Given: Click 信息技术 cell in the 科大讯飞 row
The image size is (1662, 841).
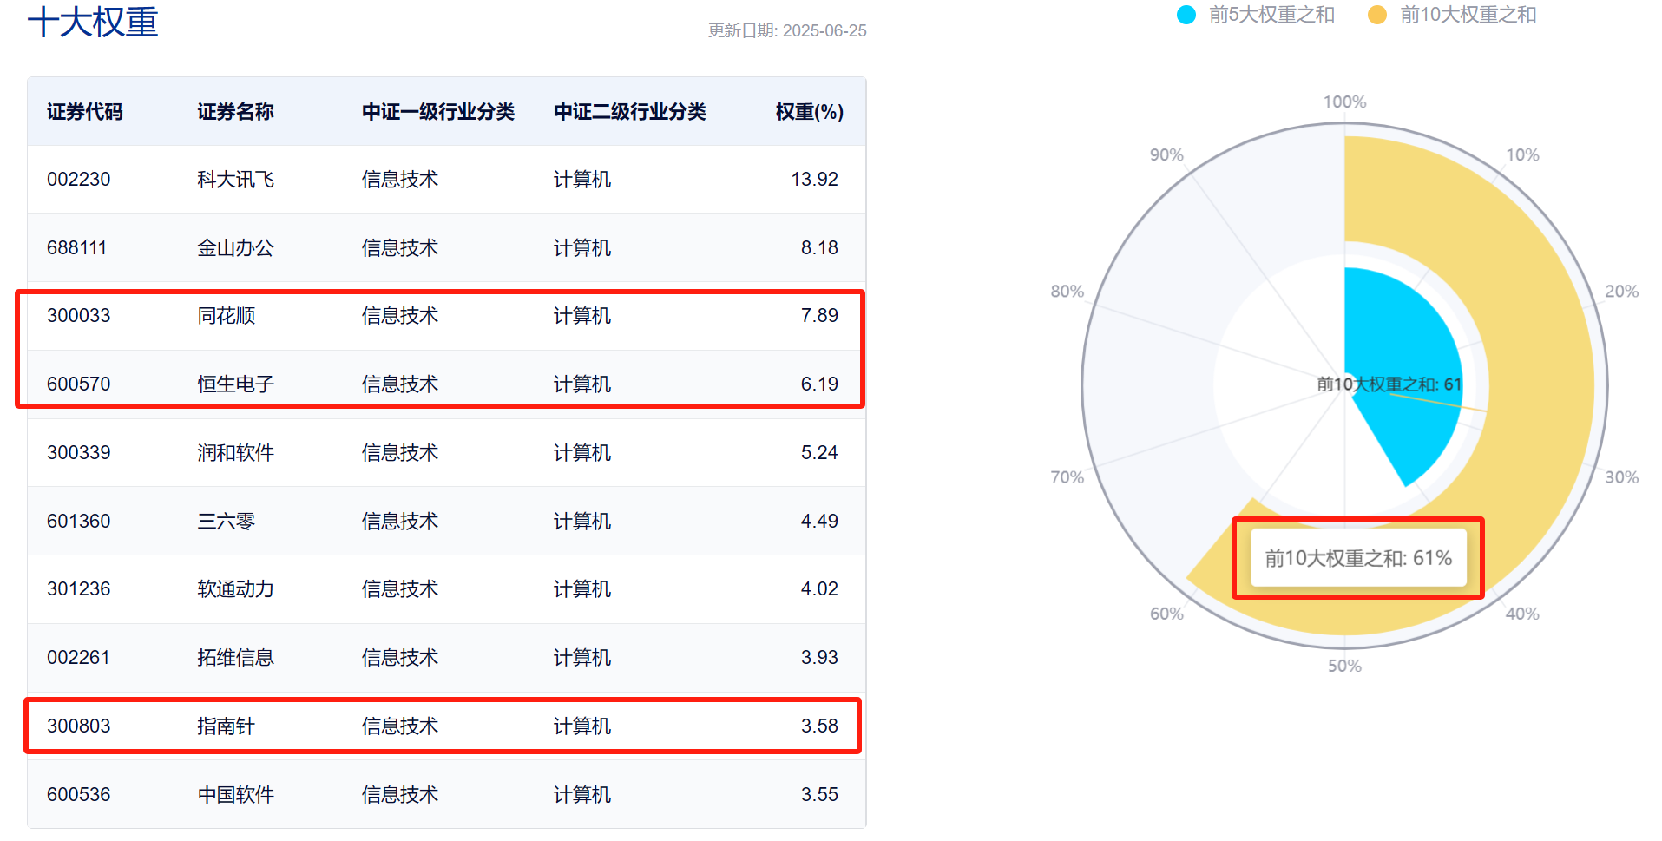Looking at the screenshot, I should pyautogui.click(x=400, y=180).
